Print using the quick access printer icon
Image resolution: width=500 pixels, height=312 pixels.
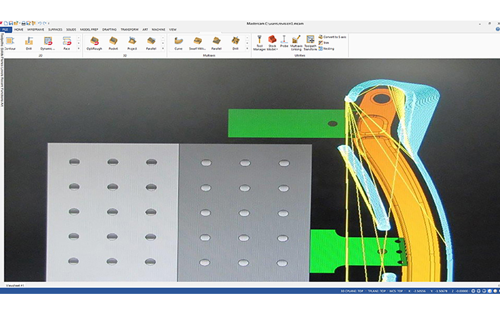23,23
